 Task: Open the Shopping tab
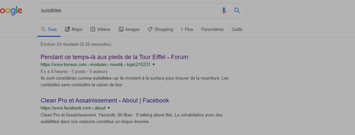tap(160, 29)
